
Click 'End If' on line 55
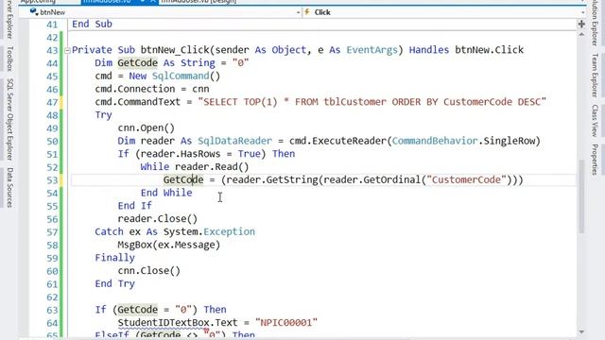click(x=134, y=206)
